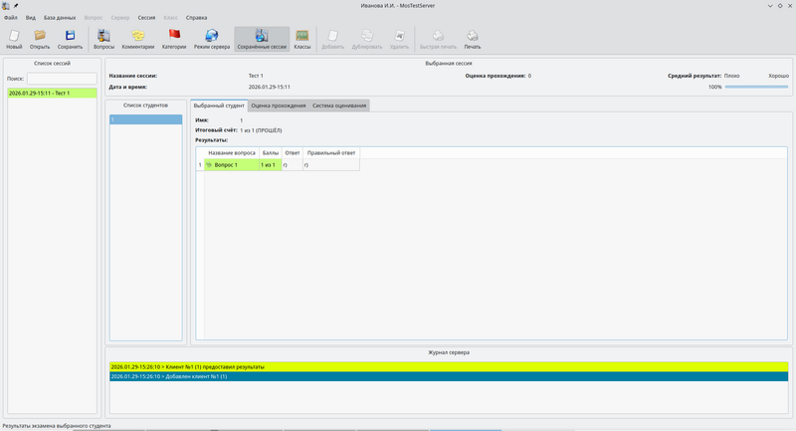The height and width of the screenshot is (431, 796).
Task: Open the Справка menu
Action: click(196, 18)
